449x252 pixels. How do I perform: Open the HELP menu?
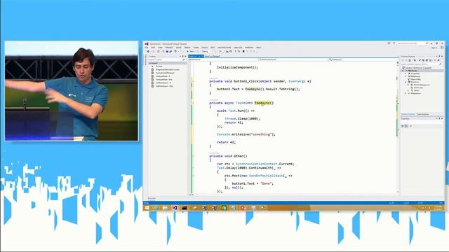258,48
